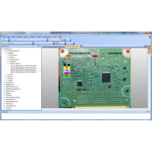Collapse the AIRBAG tree node
The image size is (152, 152).
click(x=6, y=53)
